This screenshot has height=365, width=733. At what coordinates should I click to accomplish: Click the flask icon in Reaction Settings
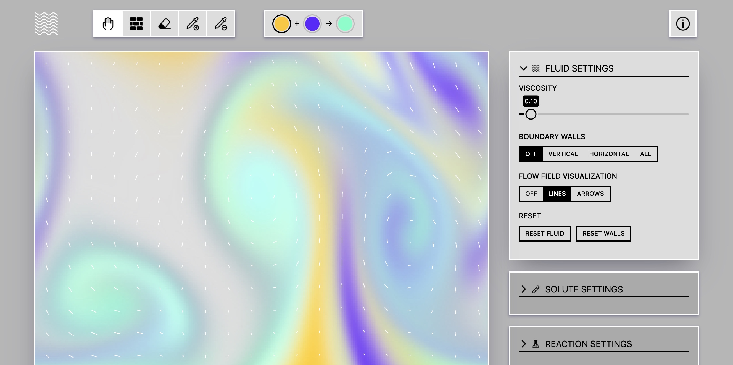point(536,344)
